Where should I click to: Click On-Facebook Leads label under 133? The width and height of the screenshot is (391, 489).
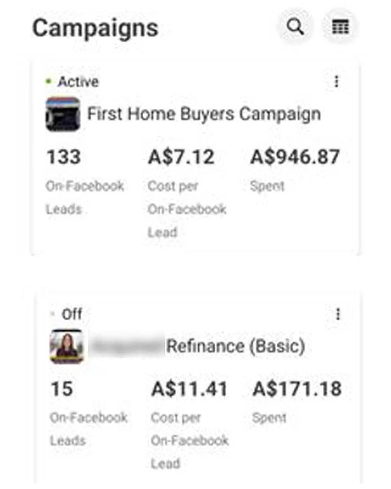(85, 197)
